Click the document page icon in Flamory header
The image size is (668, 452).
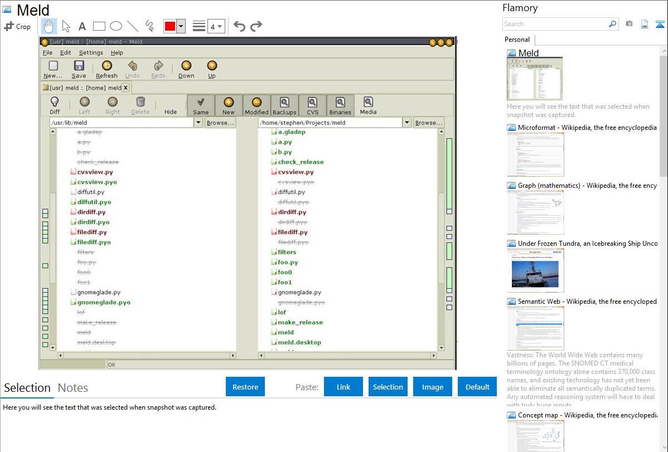(645, 24)
